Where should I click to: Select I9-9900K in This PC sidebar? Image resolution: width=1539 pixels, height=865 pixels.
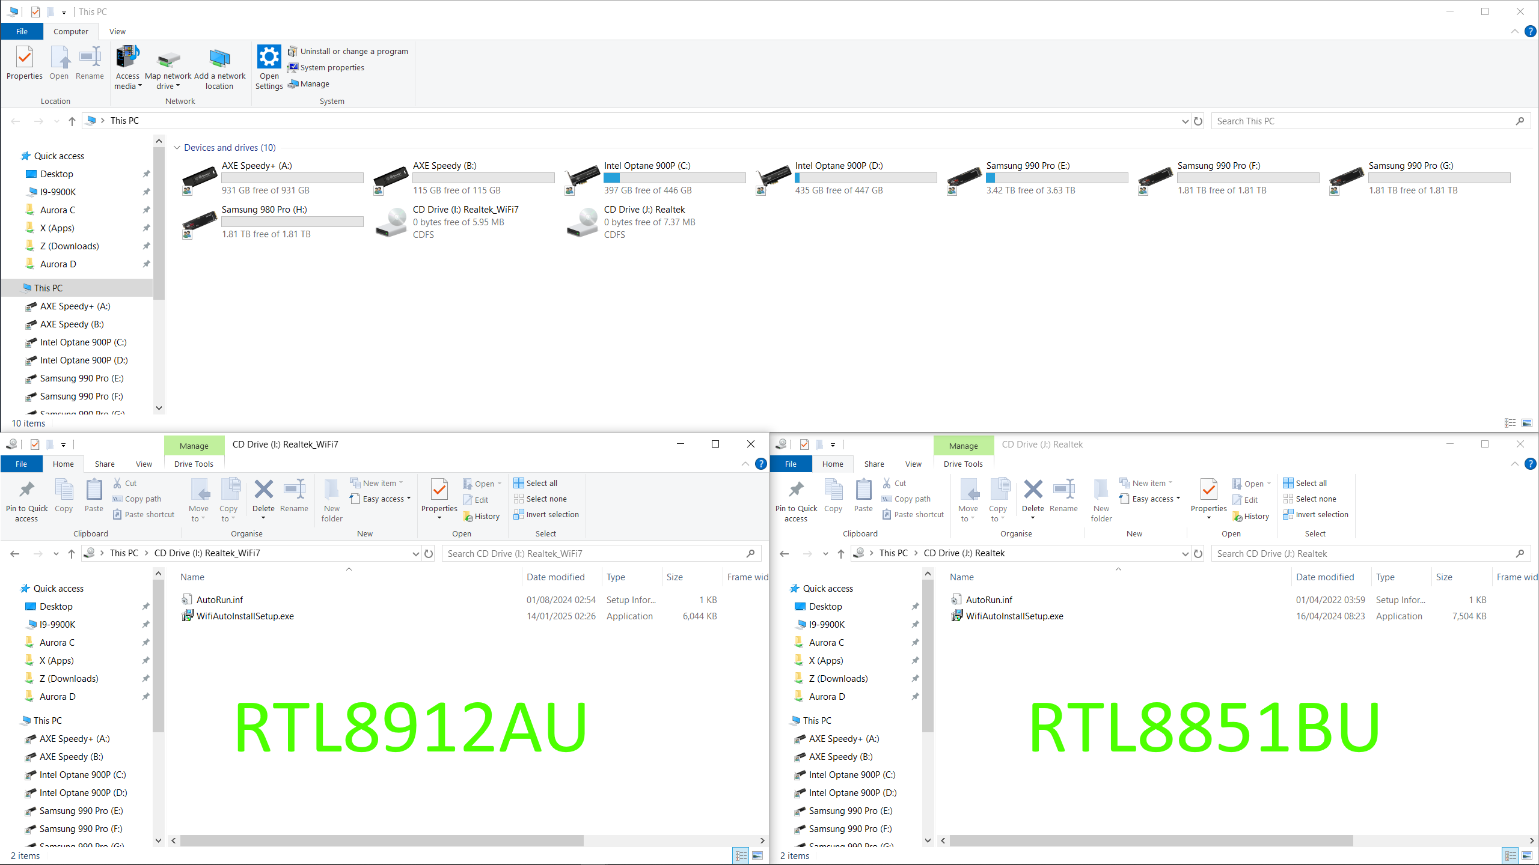pos(58,192)
